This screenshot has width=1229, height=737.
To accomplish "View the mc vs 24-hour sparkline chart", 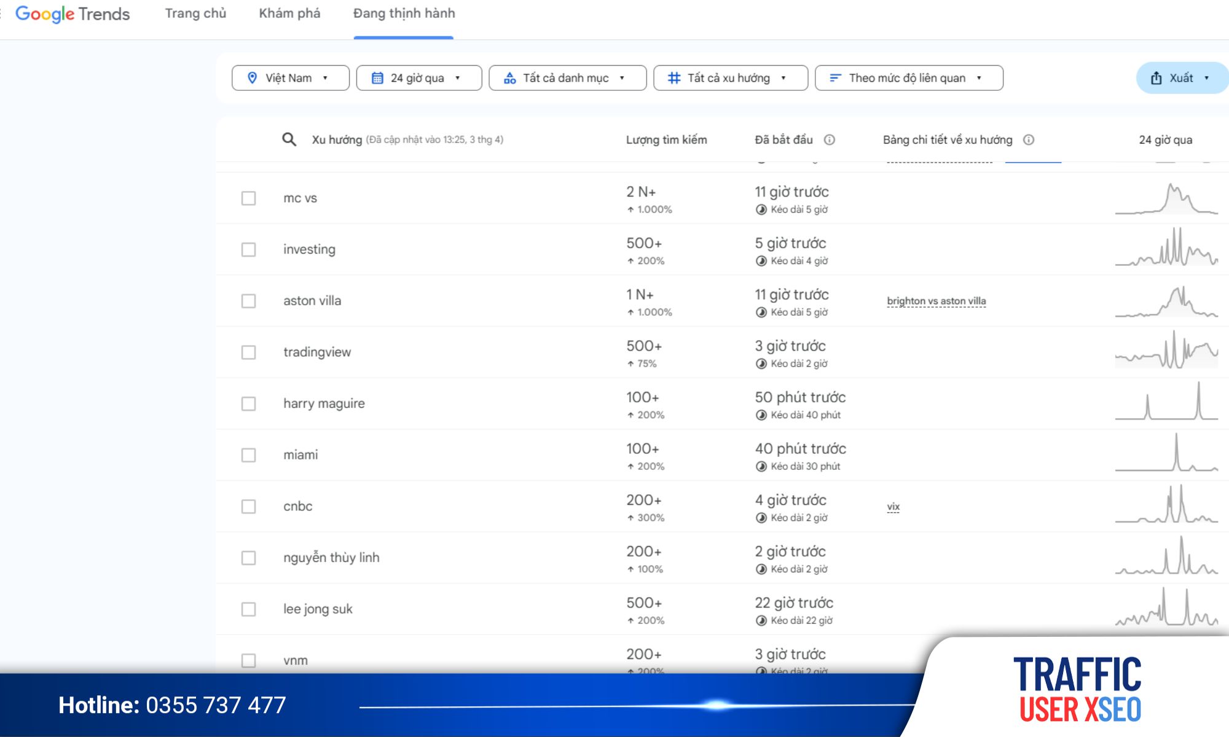I will [x=1166, y=198].
